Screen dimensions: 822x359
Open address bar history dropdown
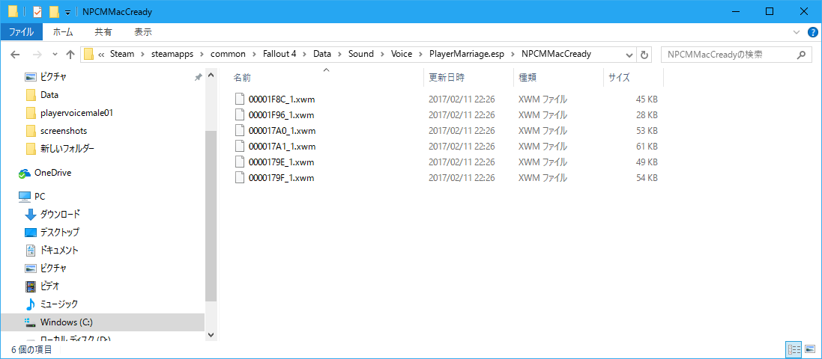click(x=629, y=55)
